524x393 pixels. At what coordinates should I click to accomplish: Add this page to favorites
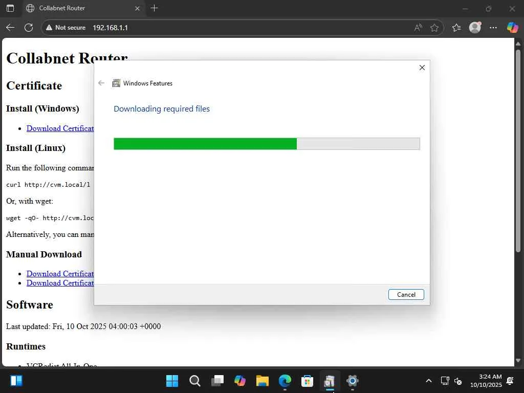click(434, 28)
